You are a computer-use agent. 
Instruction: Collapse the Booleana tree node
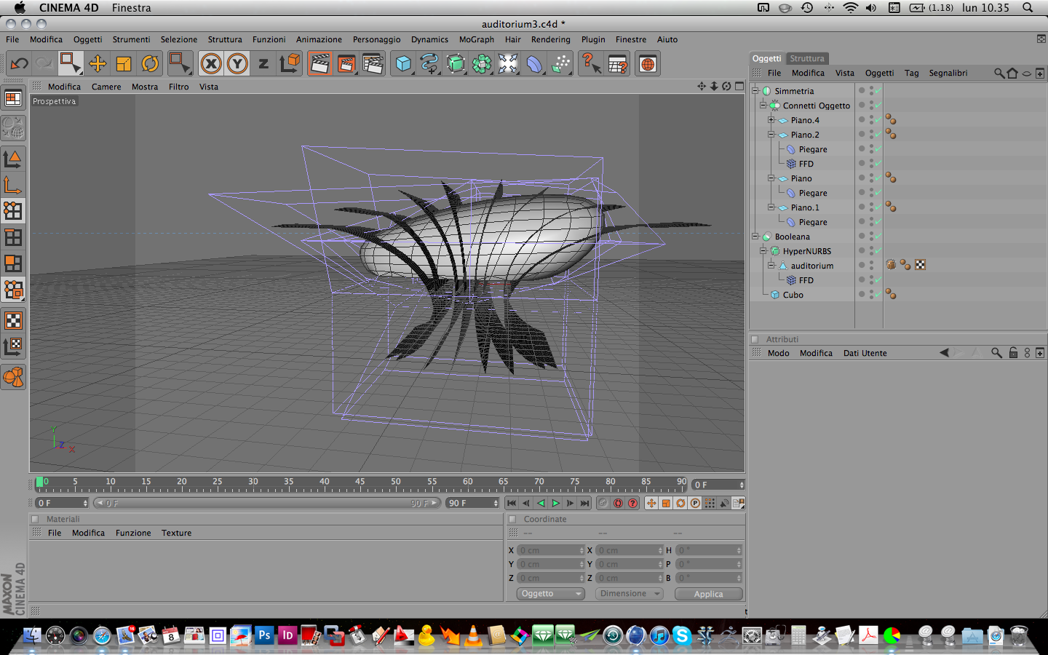point(755,237)
